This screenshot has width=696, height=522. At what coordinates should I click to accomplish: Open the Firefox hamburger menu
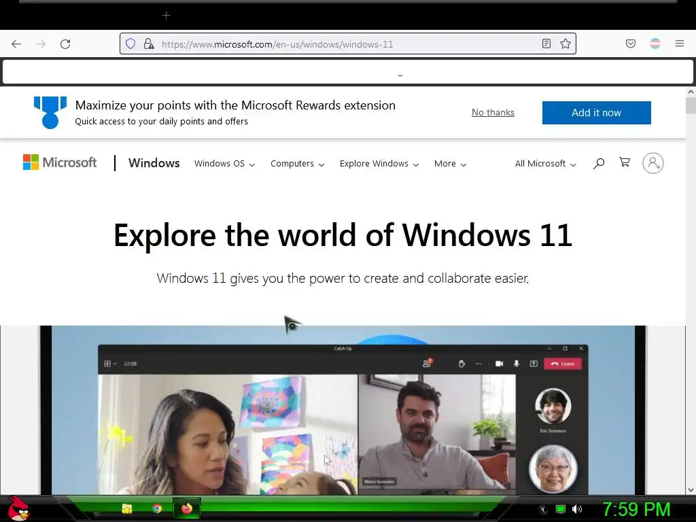680,43
